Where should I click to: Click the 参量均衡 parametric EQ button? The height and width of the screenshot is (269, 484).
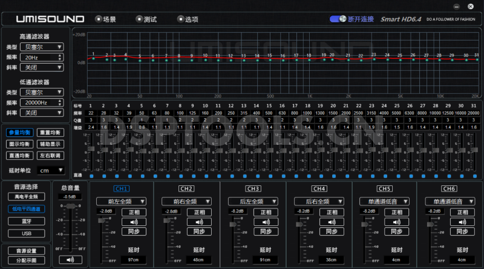(19, 133)
